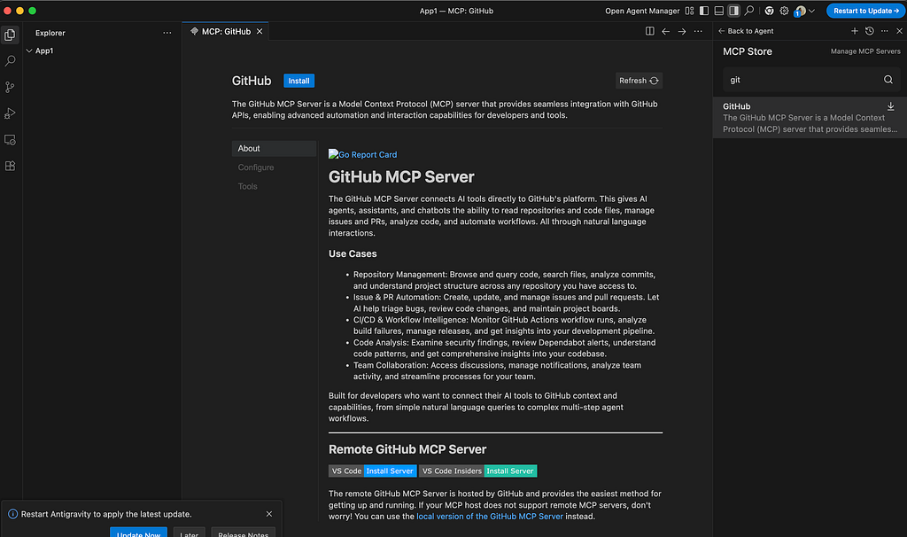Open Run and Debug view
The height and width of the screenshot is (537, 907).
pos(10,113)
